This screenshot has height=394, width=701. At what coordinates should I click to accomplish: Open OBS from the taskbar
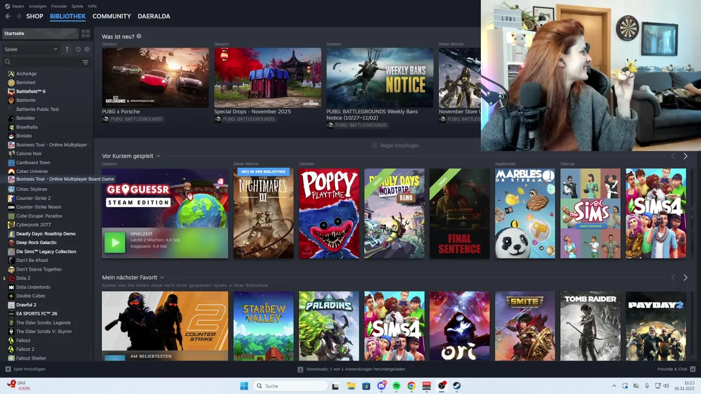pos(441,386)
